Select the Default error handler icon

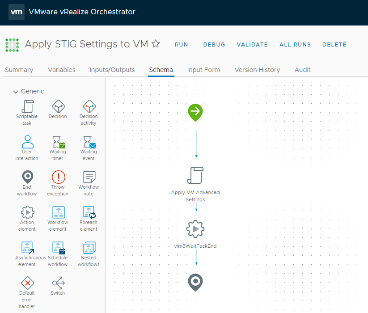pos(27,283)
